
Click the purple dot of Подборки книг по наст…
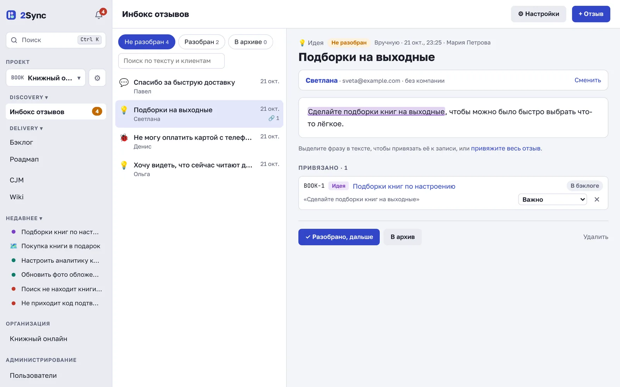click(14, 232)
